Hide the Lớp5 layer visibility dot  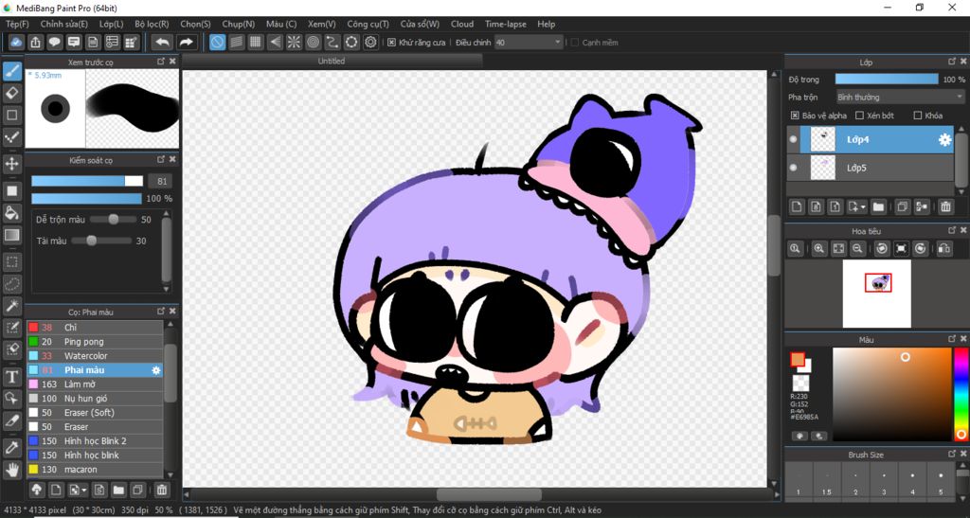793,168
